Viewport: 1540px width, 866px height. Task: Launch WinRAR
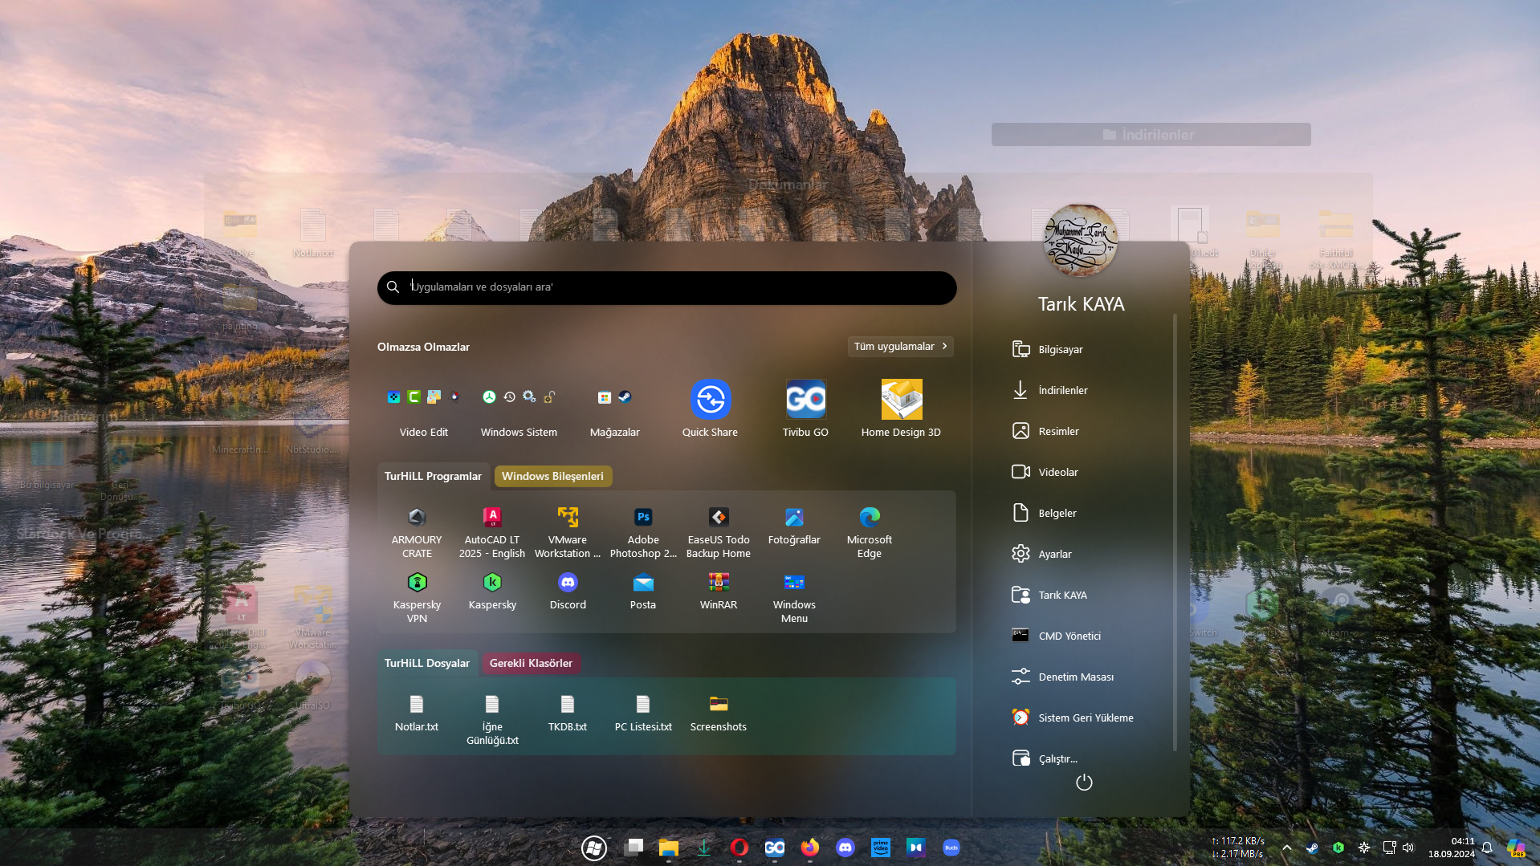[719, 591]
